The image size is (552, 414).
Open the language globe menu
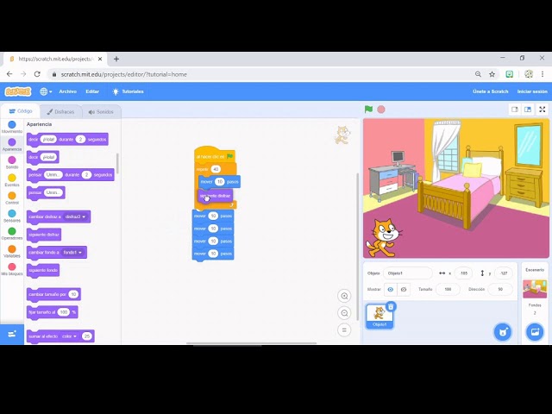pos(46,91)
